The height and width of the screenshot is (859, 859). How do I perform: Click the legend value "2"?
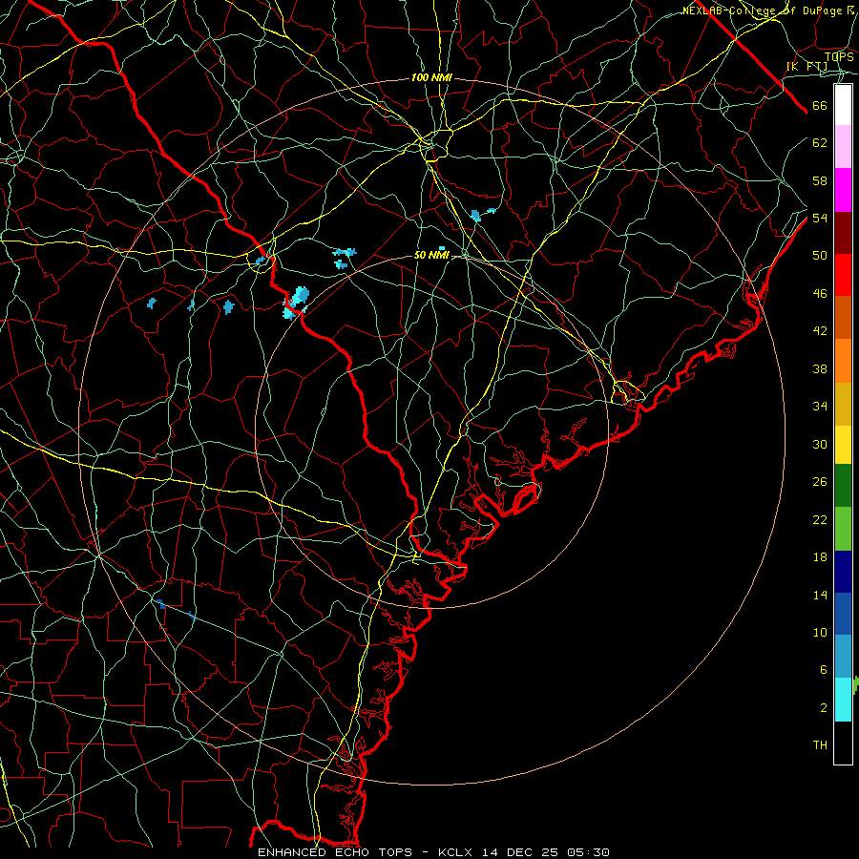823,708
